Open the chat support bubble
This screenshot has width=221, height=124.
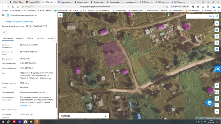tap(210, 103)
